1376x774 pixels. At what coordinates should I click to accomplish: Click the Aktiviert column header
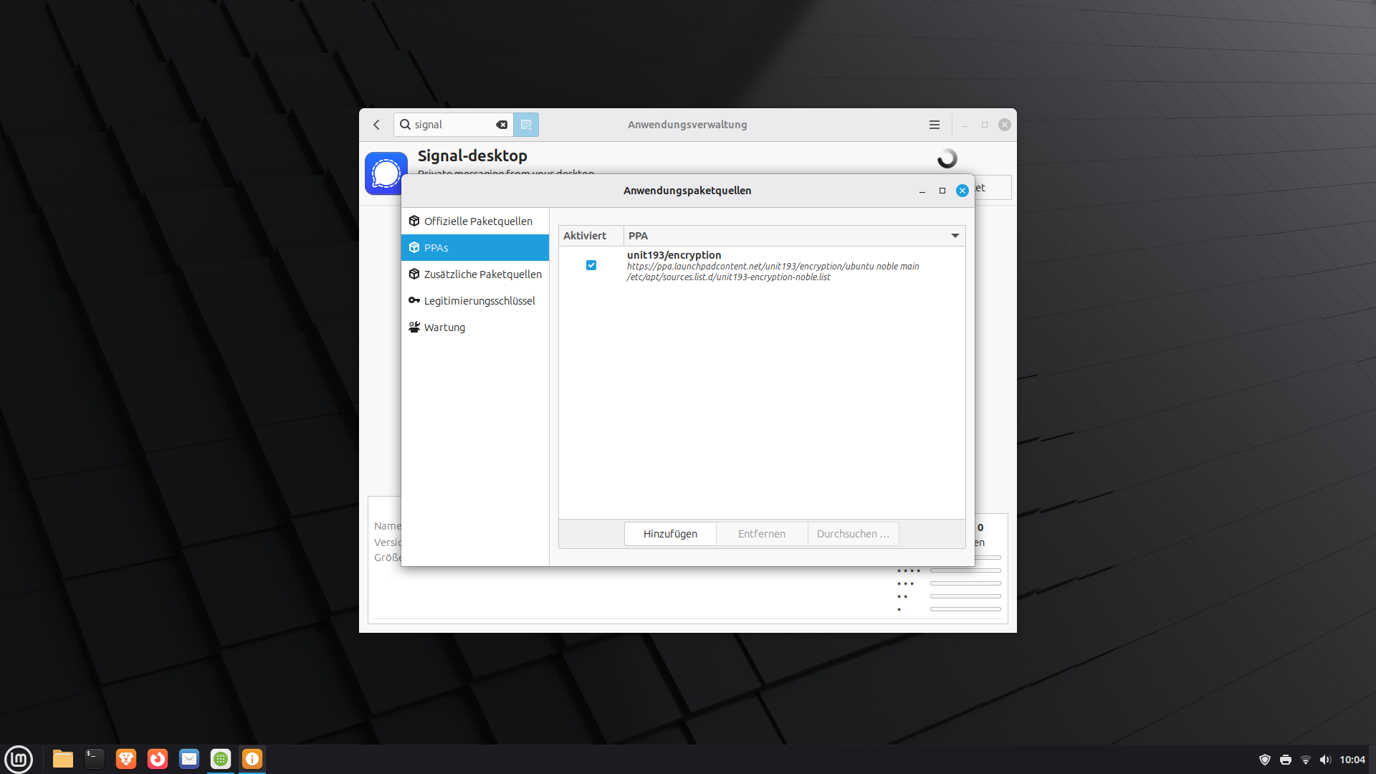pos(585,236)
